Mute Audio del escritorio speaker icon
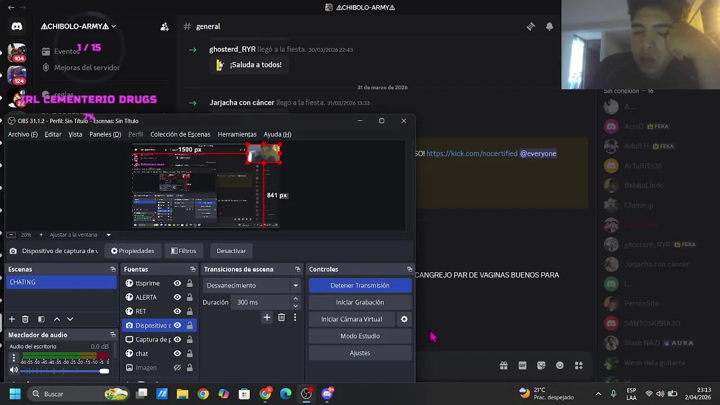 [x=13, y=370]
